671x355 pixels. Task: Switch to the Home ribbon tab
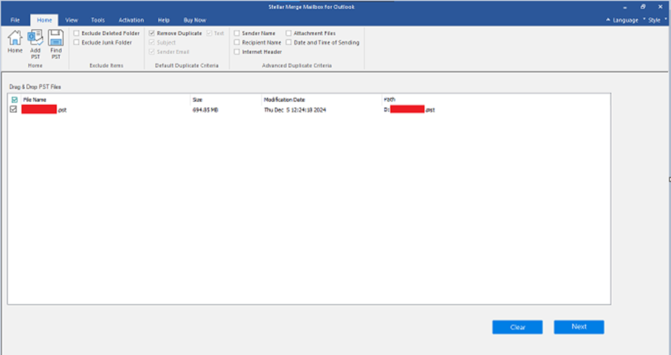44,20
